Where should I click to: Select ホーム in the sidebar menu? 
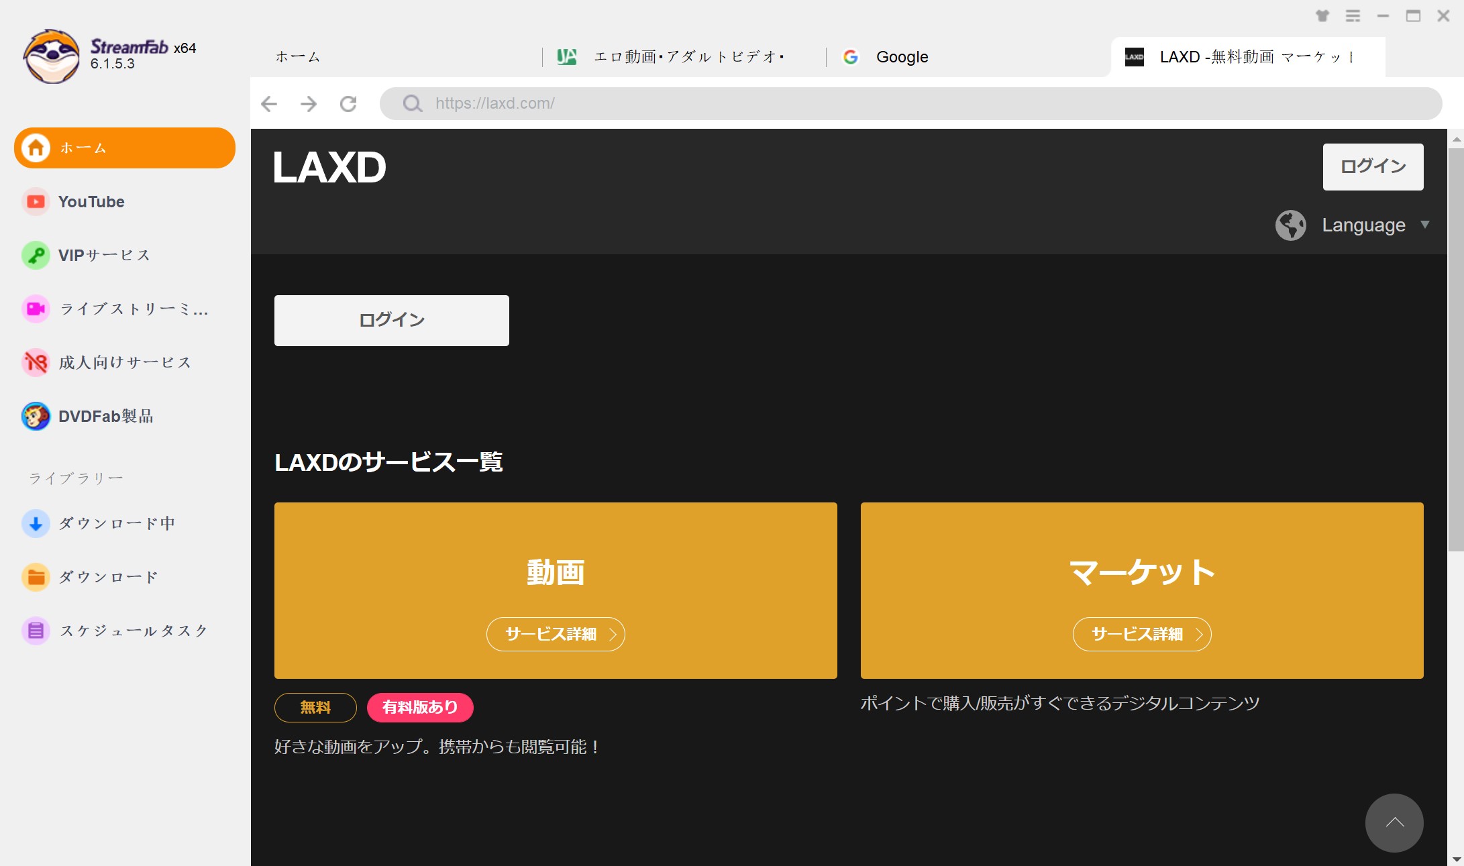(x=125, y=148)
